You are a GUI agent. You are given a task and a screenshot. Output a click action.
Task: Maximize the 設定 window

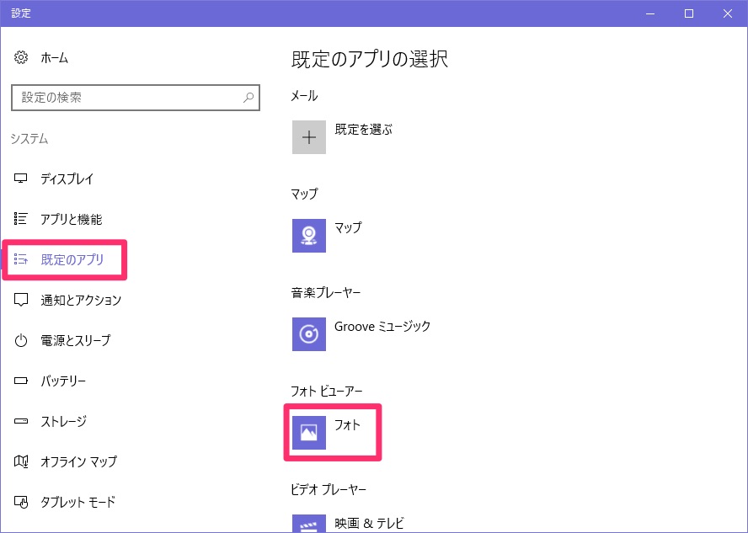pos(689,13)
